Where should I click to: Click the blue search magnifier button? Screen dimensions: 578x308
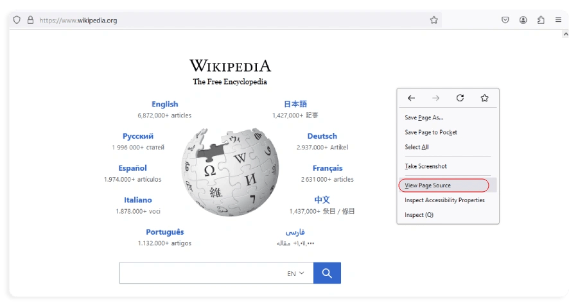pyautogui.click(x=327, y=273)
